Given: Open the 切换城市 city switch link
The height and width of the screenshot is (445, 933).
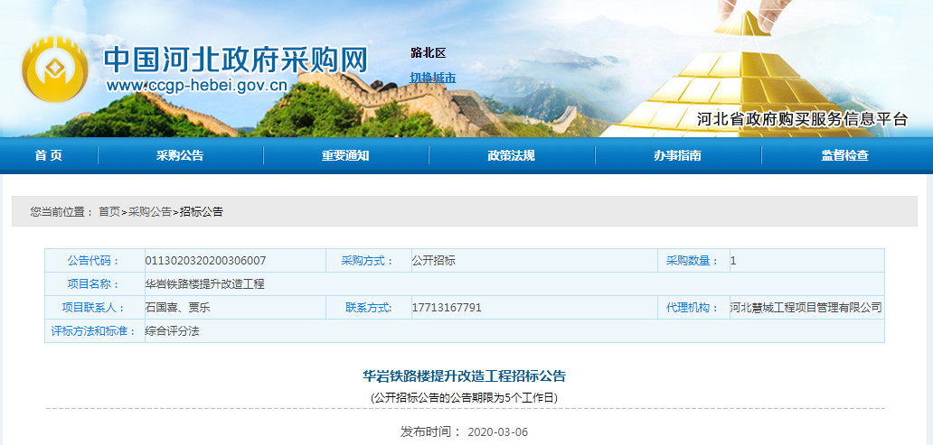Looking at the screenshot, I should (432, 78).
